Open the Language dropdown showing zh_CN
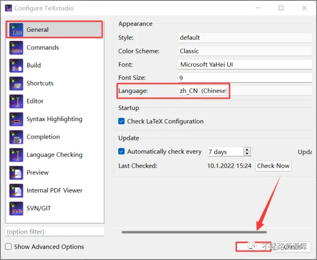The image size is (317, 260). pyautogui.click(x=245, y=91)
